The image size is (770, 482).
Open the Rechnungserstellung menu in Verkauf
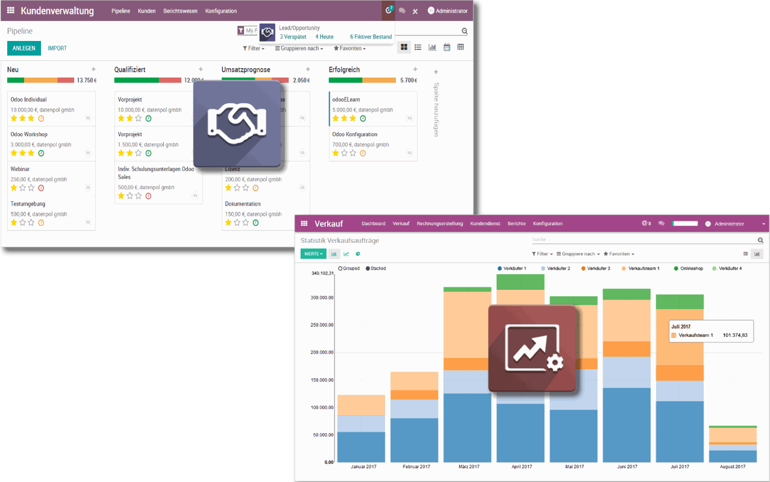coord(440,224)
